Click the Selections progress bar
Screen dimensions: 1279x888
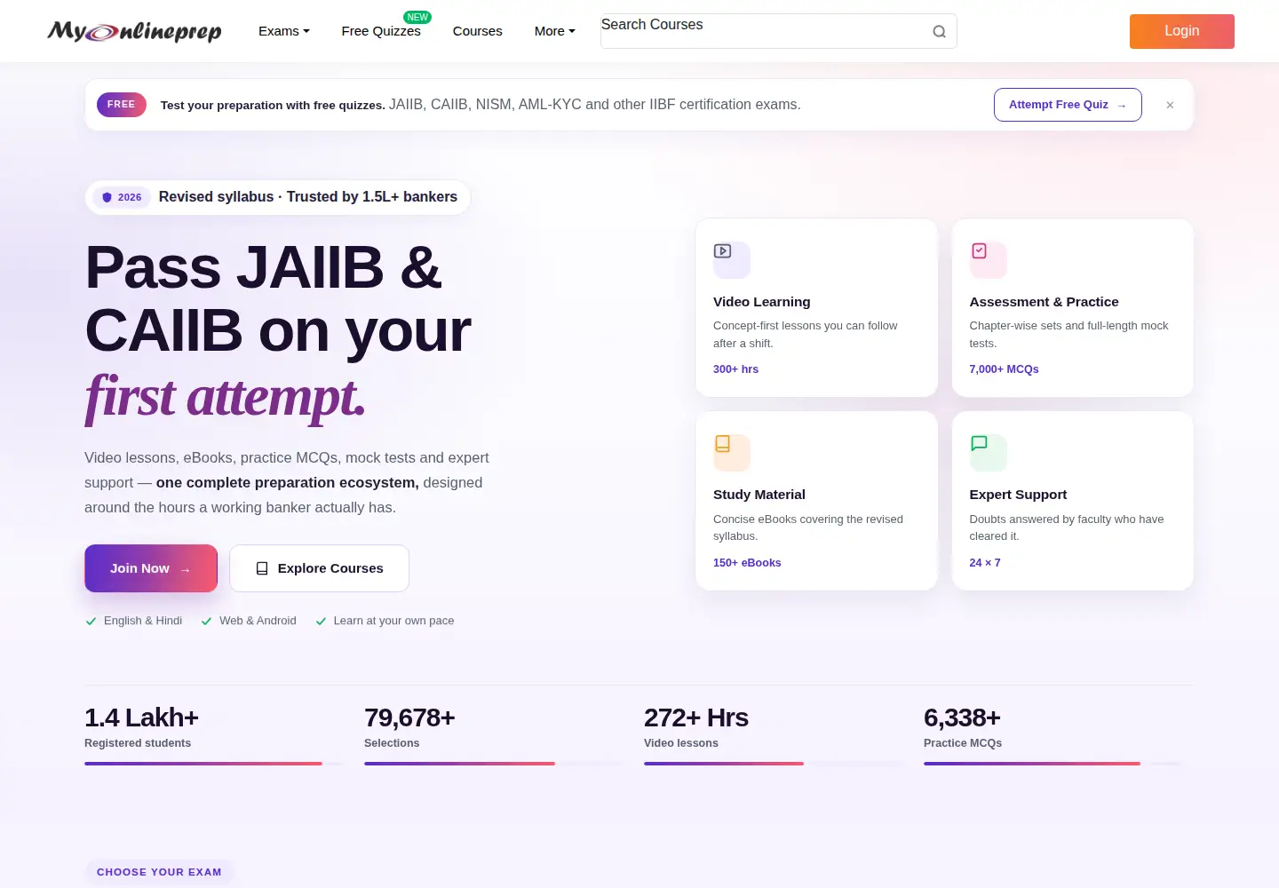[493, 764]
